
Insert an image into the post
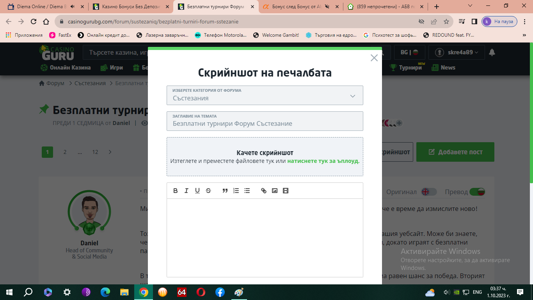pyautogui.click(x=275, y=191)
